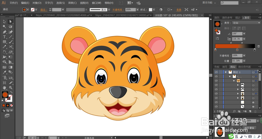Collapse the <... sublayer arrow

[x=230, y=76]
